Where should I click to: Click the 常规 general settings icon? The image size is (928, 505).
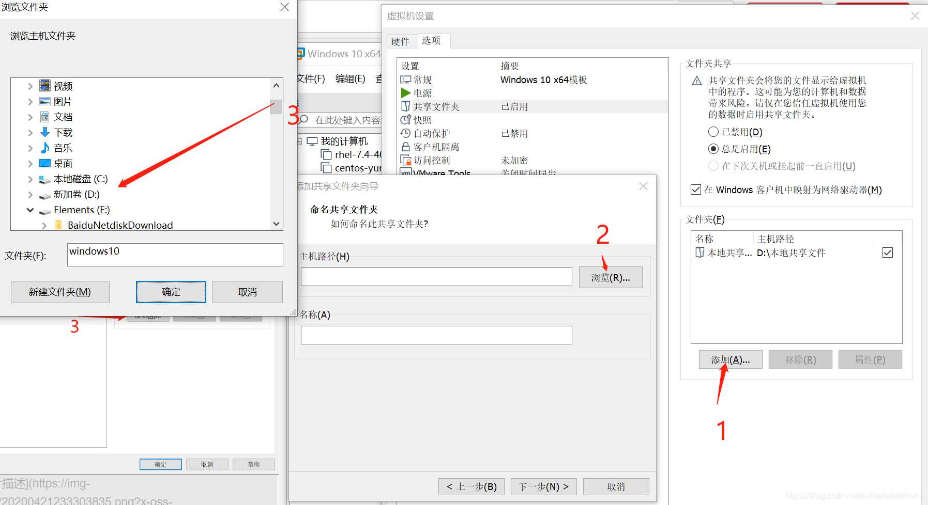(x=405, y=80)
